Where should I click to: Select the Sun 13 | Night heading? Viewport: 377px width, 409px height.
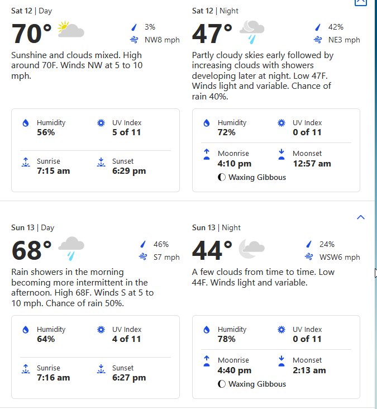[x=216, y=228]
